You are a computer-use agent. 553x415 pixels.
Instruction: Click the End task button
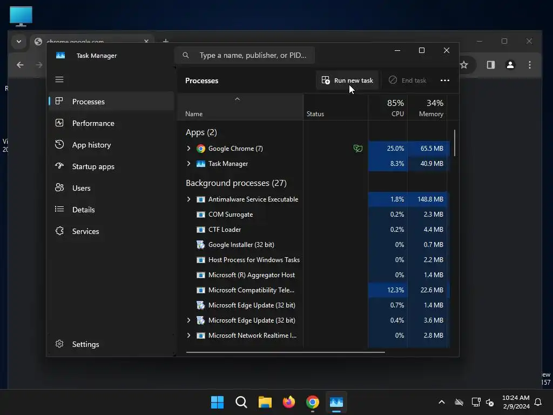(408, 81)
